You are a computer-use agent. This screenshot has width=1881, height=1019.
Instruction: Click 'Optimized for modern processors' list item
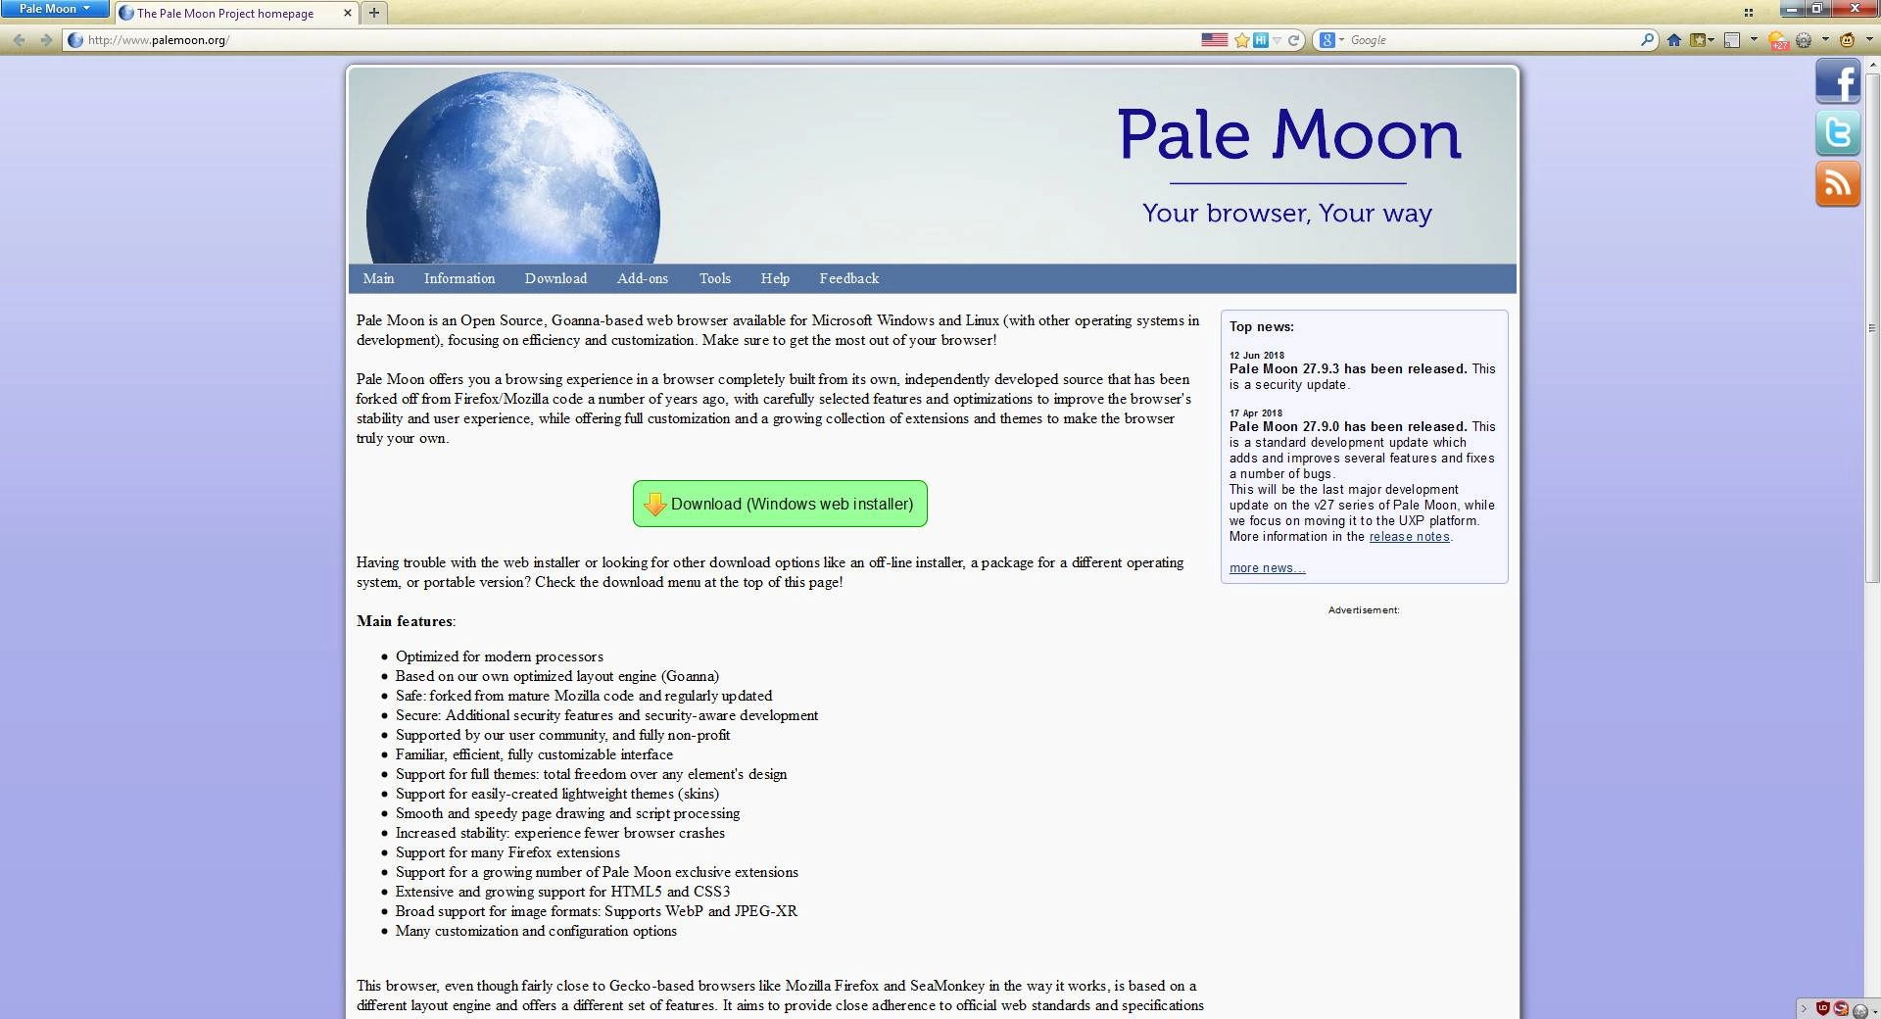(500, 656)
